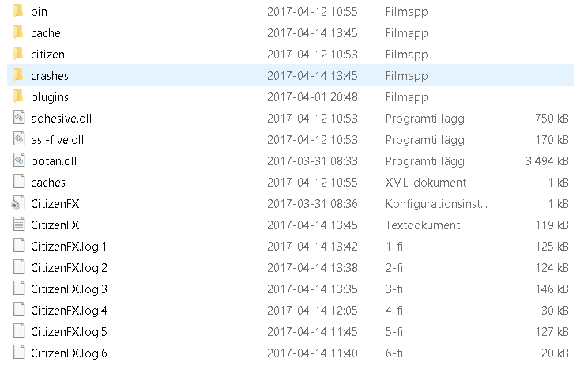Select the crashes folder row date
Image resolution: width=584 pixels, height=366 pixels.
312,75
